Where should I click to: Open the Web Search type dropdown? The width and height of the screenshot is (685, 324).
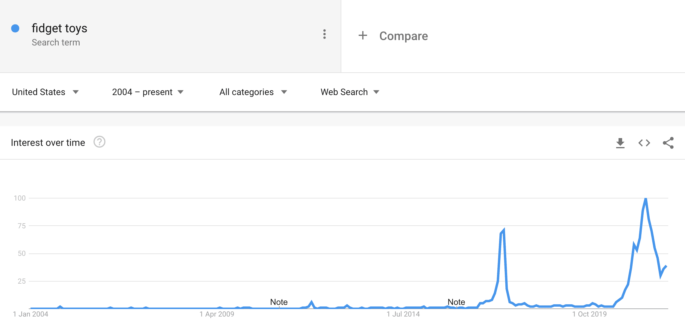click(350, 92)
